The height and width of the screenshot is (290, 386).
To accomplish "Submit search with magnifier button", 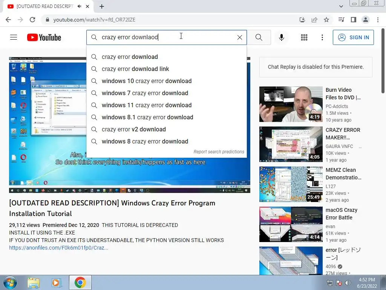I will tap(259, 37).
